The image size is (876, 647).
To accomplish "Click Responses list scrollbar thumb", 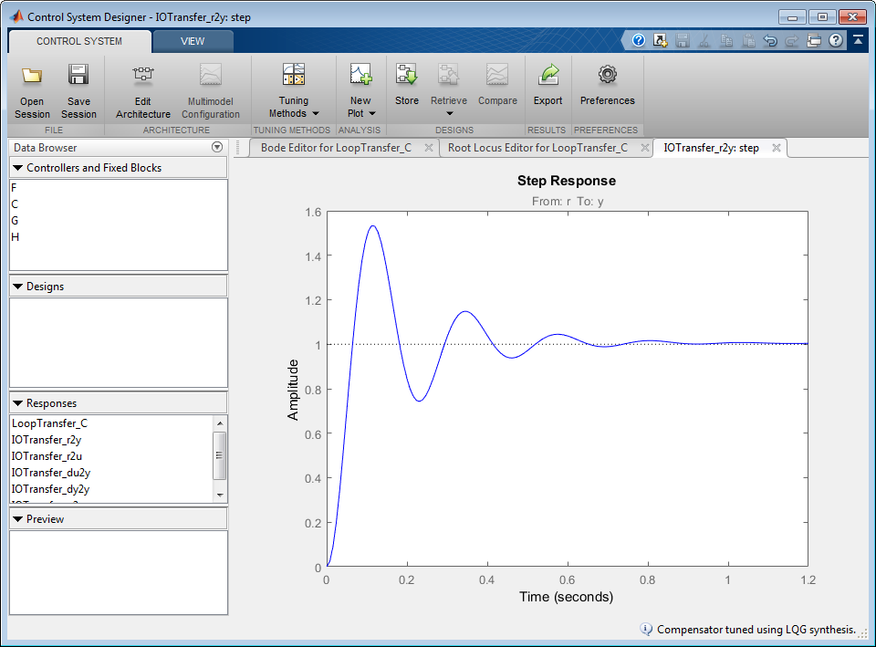I will (220, 455).
